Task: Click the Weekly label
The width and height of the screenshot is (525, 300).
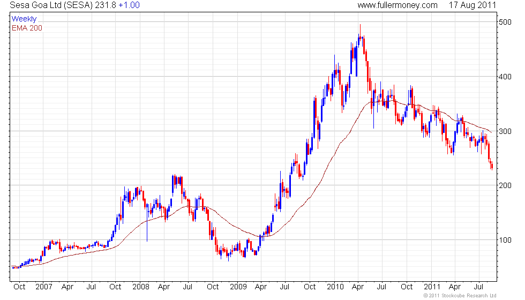Action: pos(24,19)
